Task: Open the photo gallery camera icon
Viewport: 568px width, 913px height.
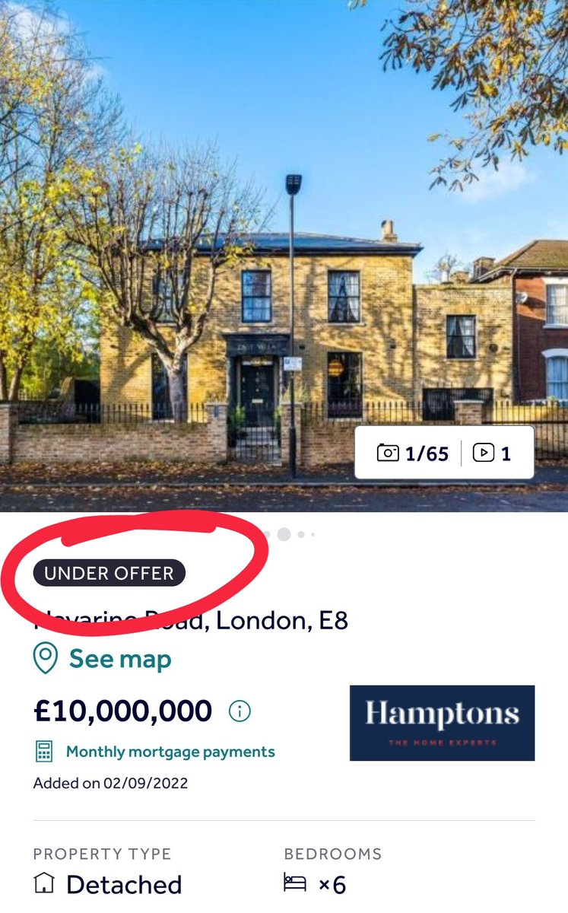Action: pos(388,453)
